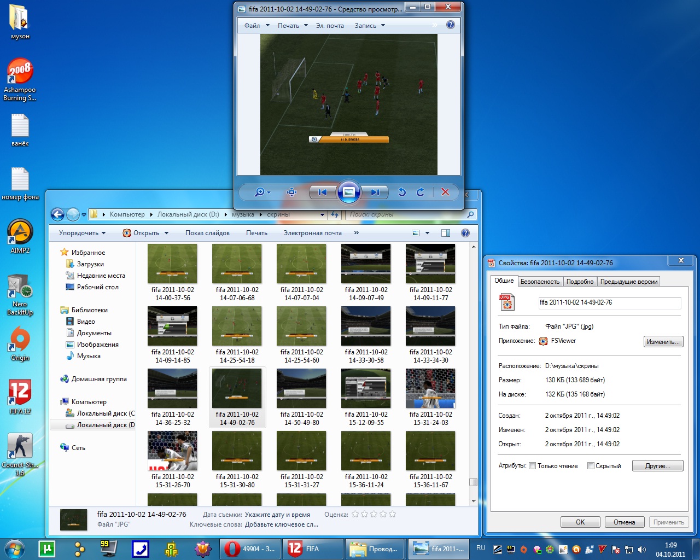Image resolution: width=700 pixels, height=560 pixels.
Task: Click the uTorrent icon in taskbar
Action: point(47,549)
